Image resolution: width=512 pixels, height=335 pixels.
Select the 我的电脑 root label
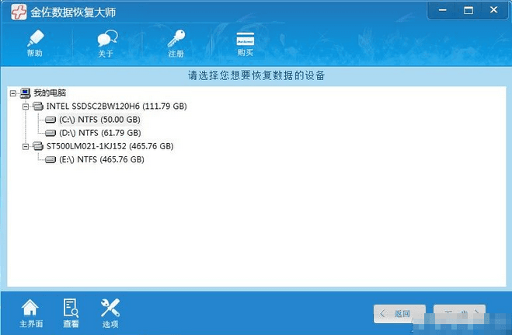tap(50, 93)
